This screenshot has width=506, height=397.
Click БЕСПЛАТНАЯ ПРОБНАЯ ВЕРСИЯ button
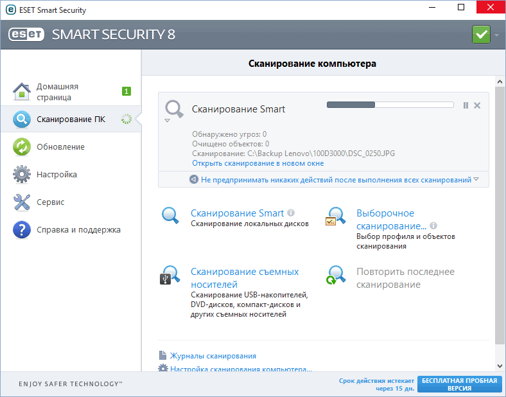point(460,384)
